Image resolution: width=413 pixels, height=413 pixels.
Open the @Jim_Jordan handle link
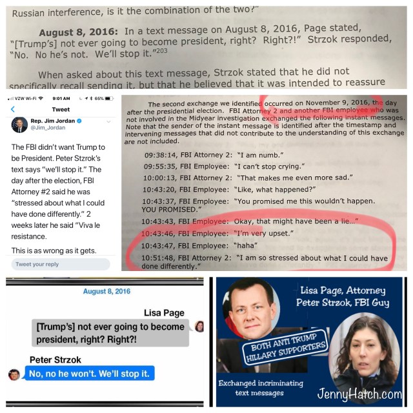coord(48,128)
